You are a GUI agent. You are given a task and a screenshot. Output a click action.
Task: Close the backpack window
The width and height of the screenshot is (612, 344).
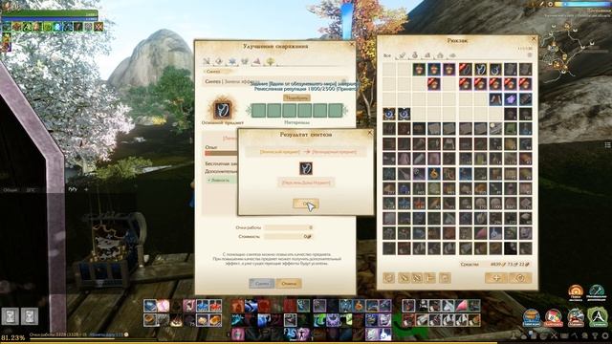point(534,39)
